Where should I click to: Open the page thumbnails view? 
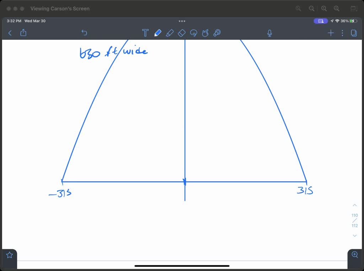tap(353, 33)
